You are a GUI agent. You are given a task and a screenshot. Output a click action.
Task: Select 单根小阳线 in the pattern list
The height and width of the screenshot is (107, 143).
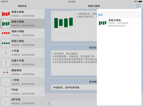coord(22,33)
